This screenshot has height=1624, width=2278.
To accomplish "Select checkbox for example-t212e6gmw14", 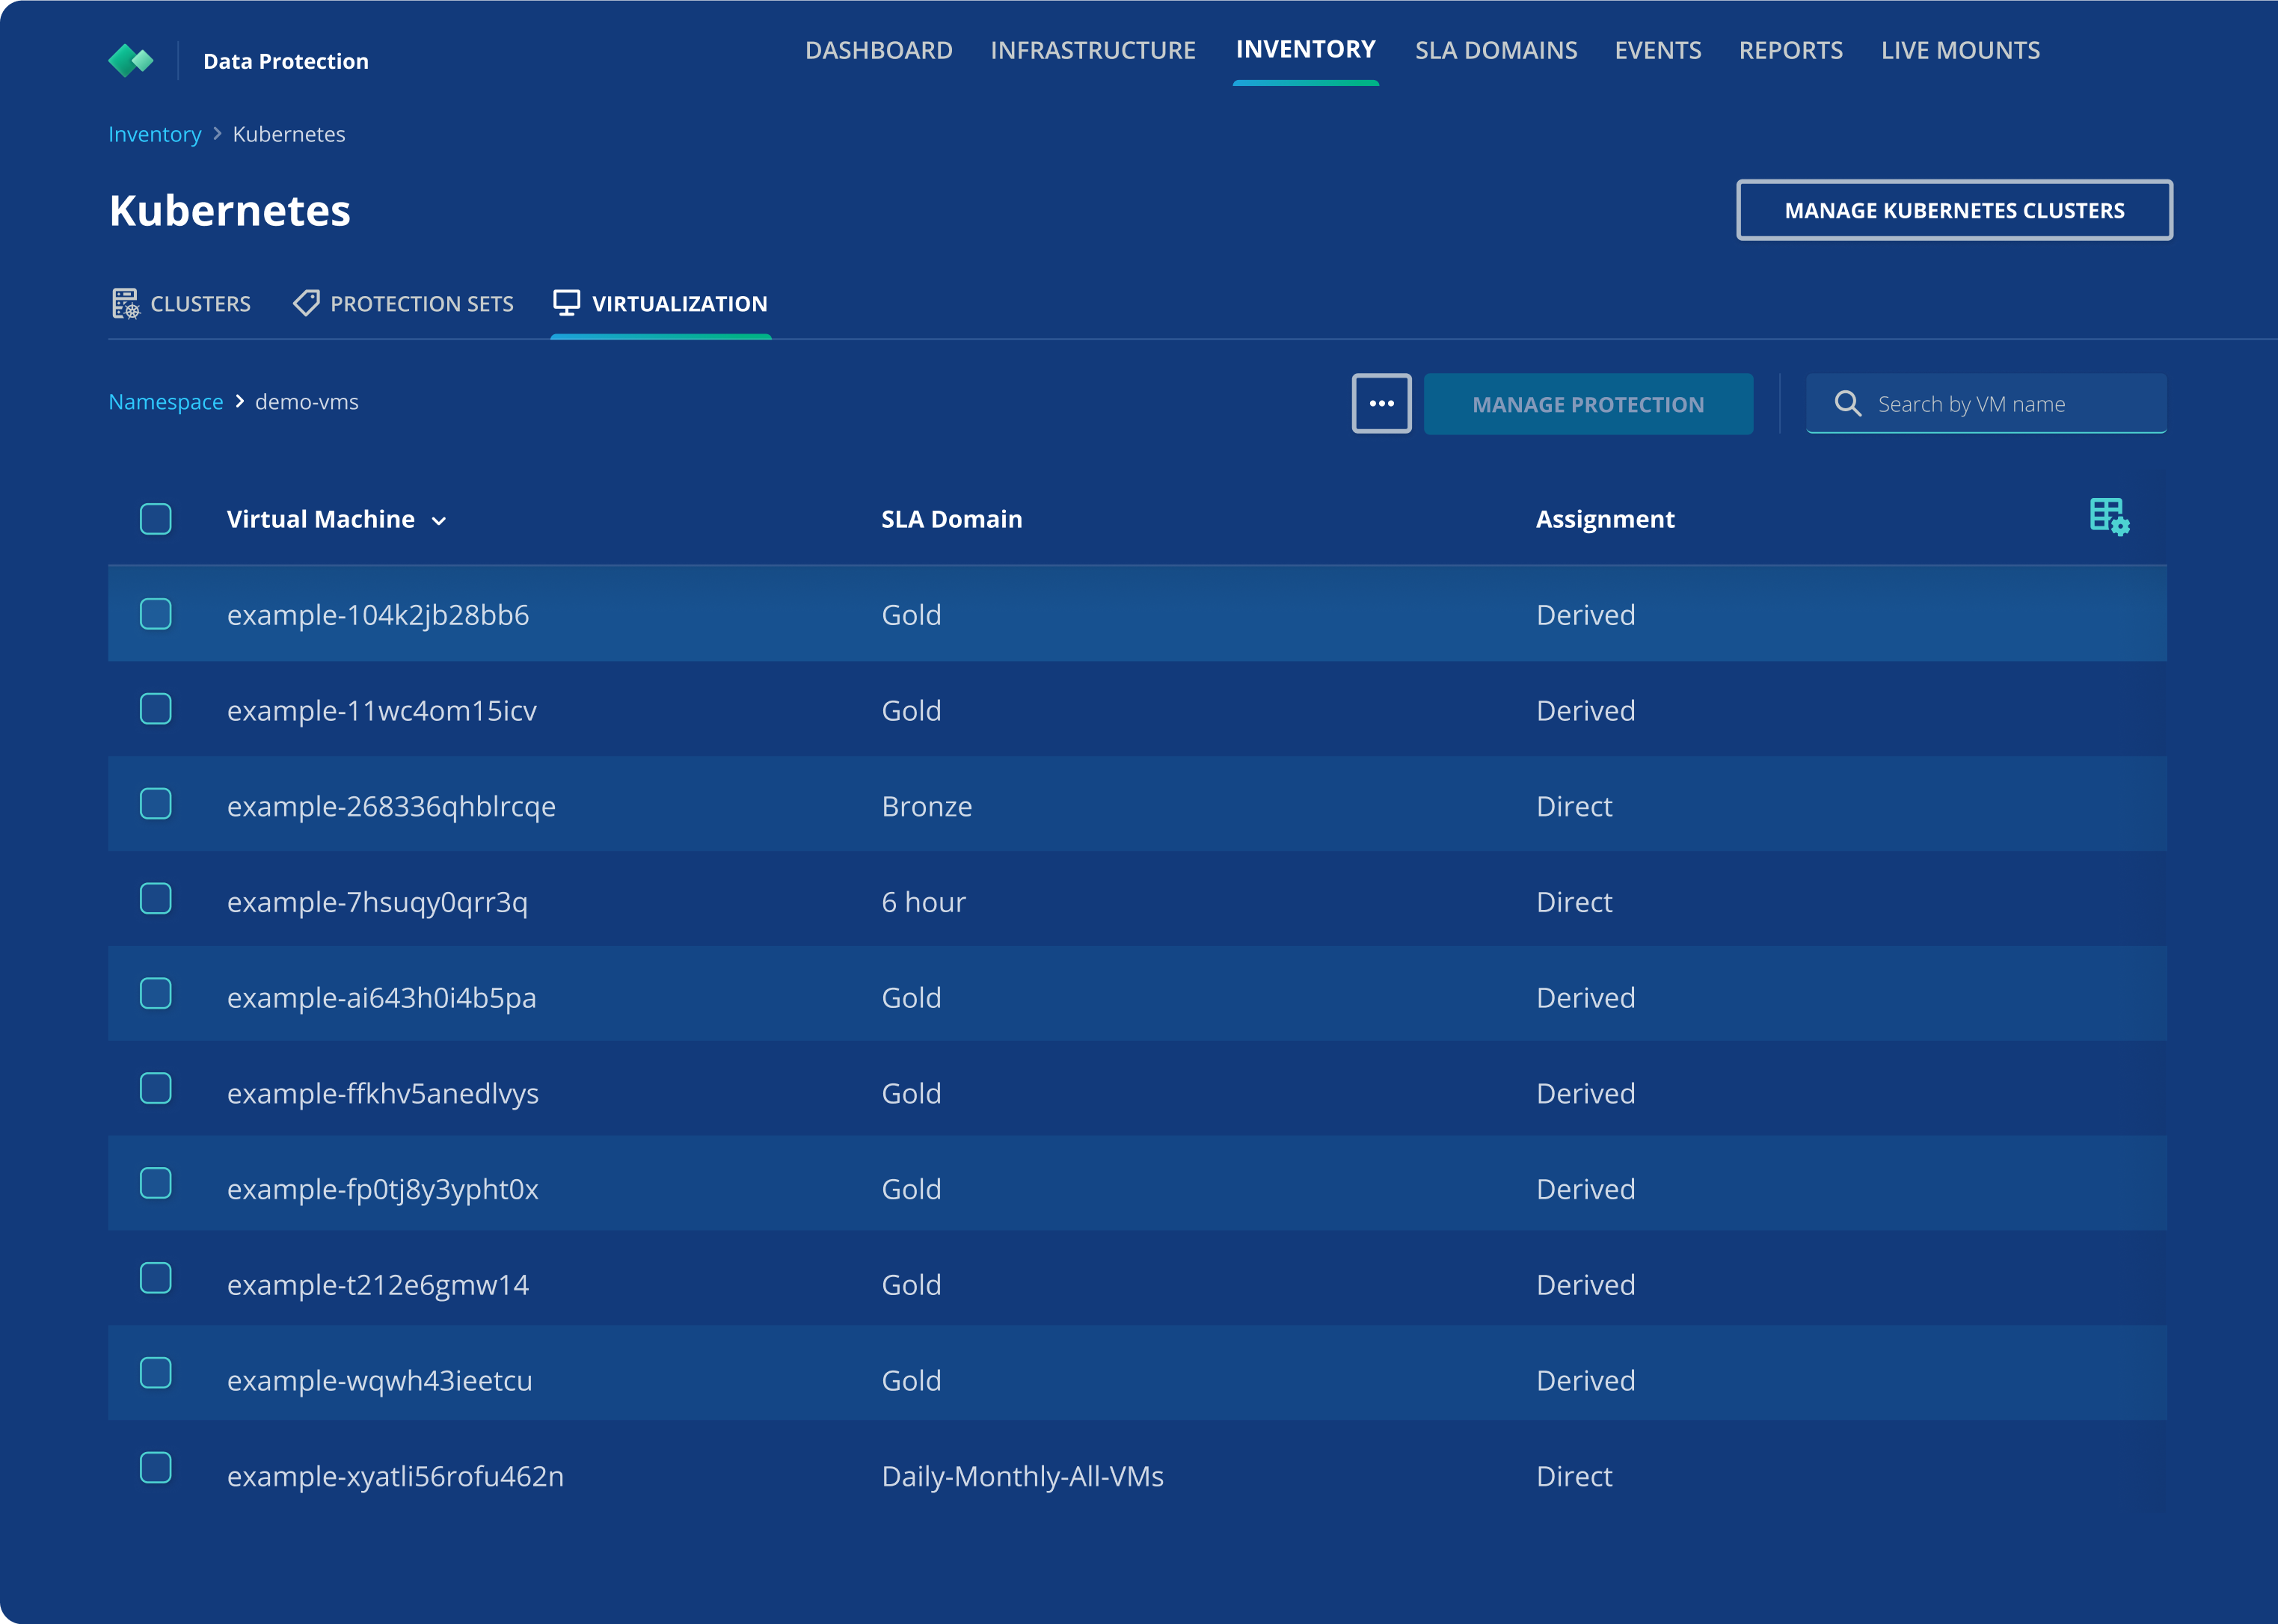I will pos(156,1279).
